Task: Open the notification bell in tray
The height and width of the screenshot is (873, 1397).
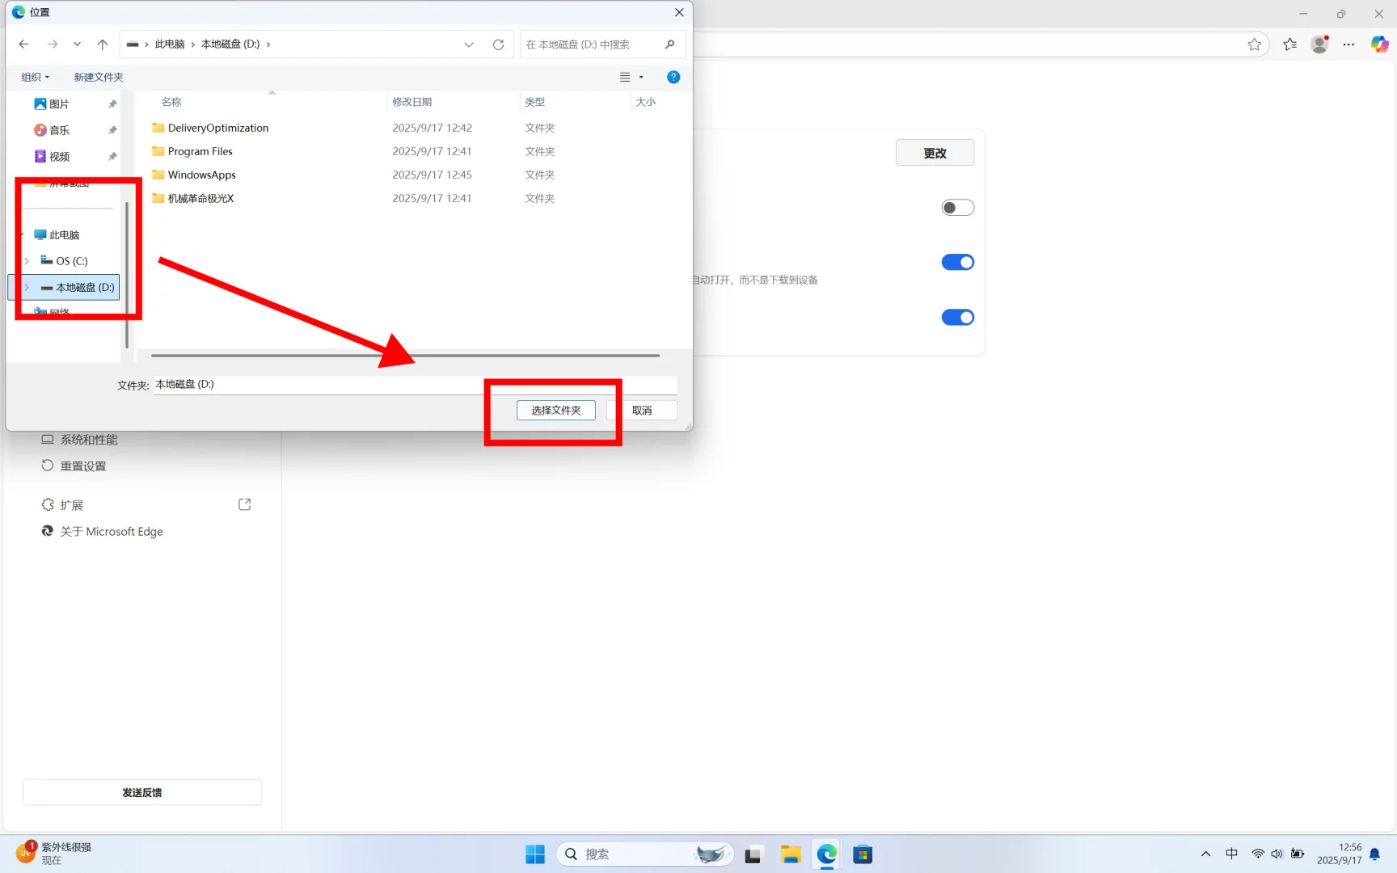Action: tap(1375, 854)
